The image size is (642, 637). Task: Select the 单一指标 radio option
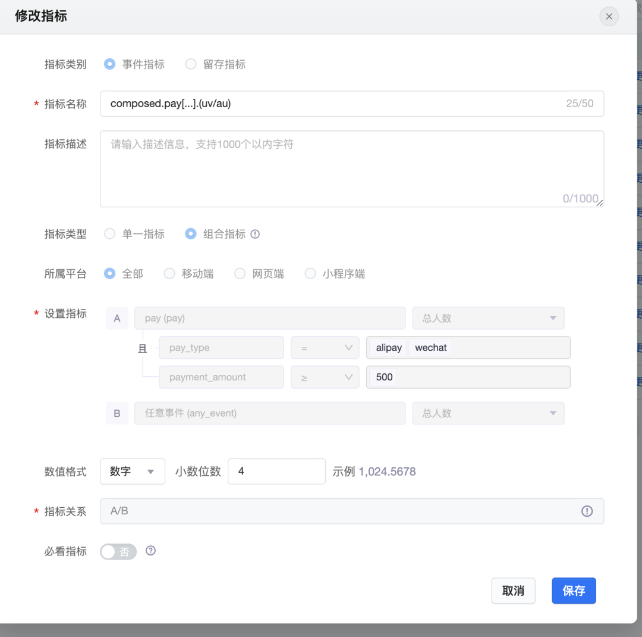click(x=110, y=235)
